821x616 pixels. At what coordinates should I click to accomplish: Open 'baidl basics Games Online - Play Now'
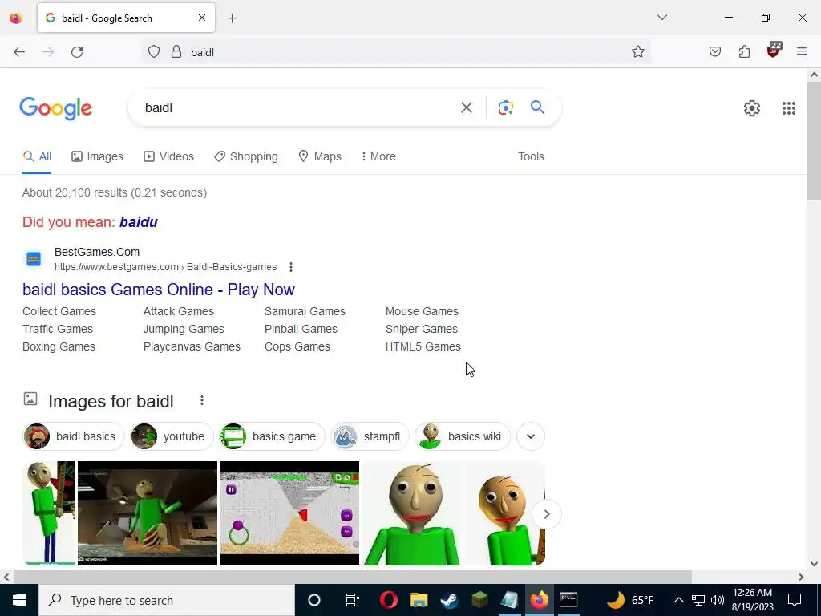[x=159, y=290]
